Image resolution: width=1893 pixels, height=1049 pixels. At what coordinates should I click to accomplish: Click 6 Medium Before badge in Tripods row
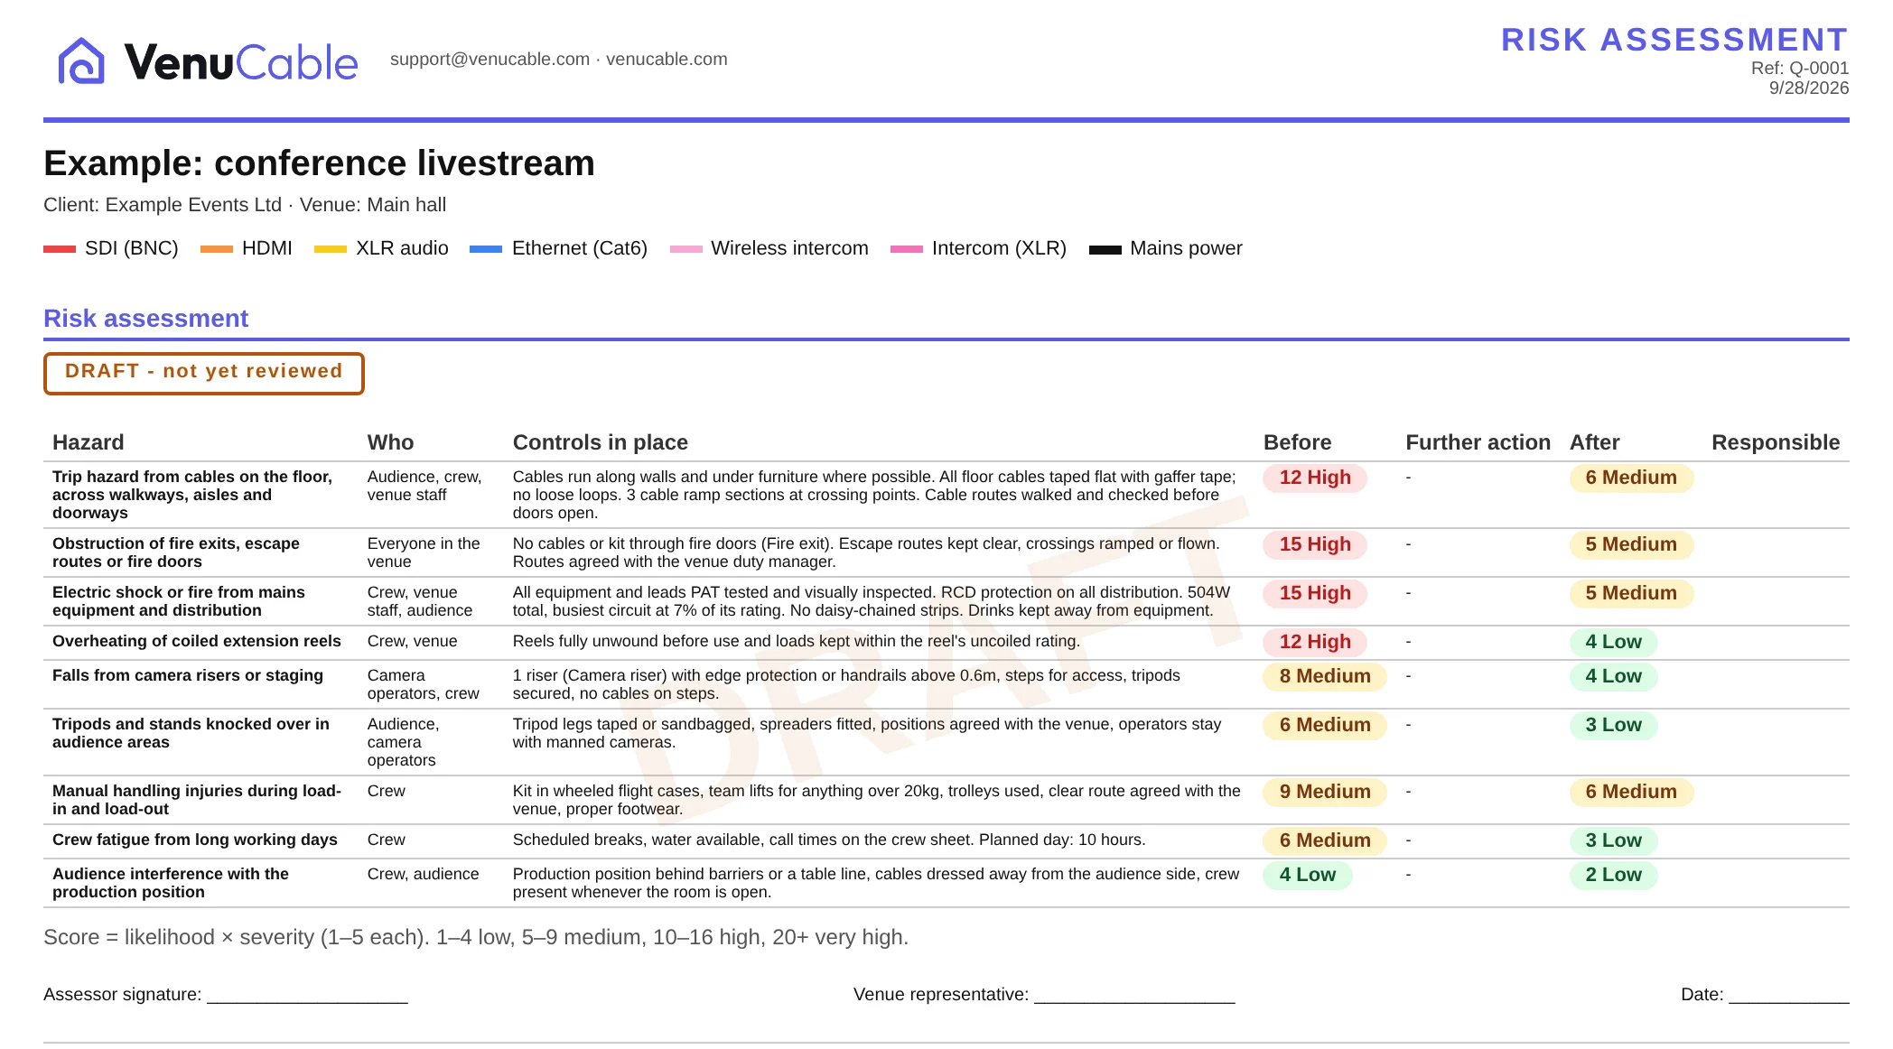click(1325, 726)
